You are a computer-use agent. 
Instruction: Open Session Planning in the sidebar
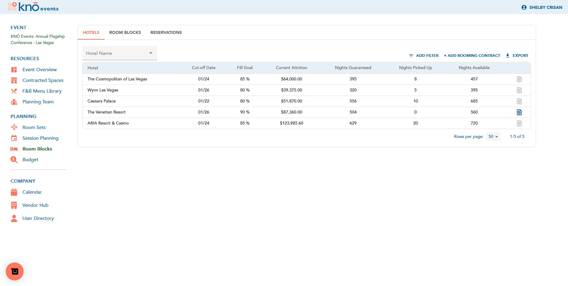[40, 138]
